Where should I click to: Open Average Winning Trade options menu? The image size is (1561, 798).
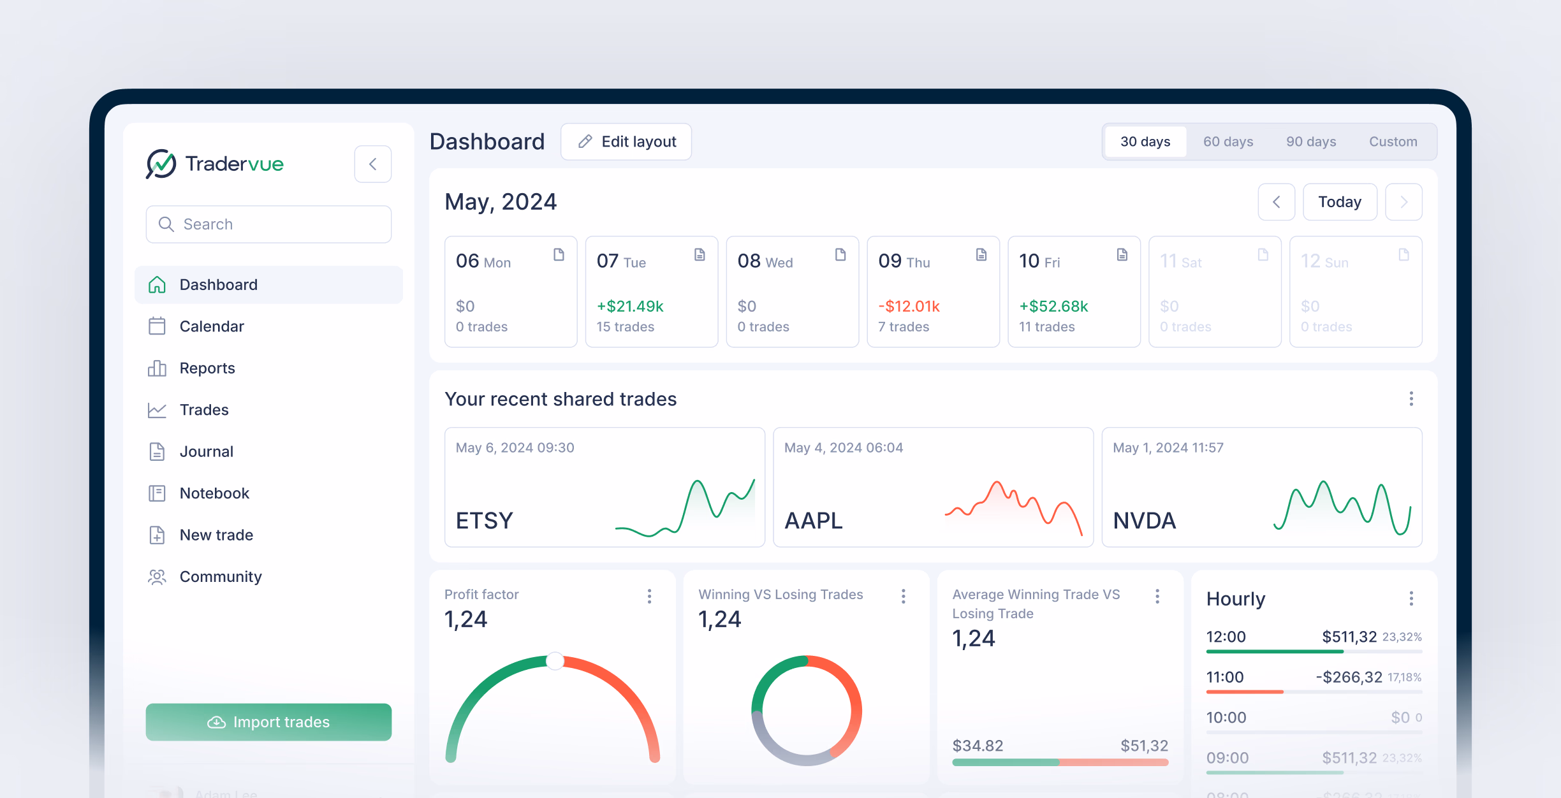click(1157, 596)
